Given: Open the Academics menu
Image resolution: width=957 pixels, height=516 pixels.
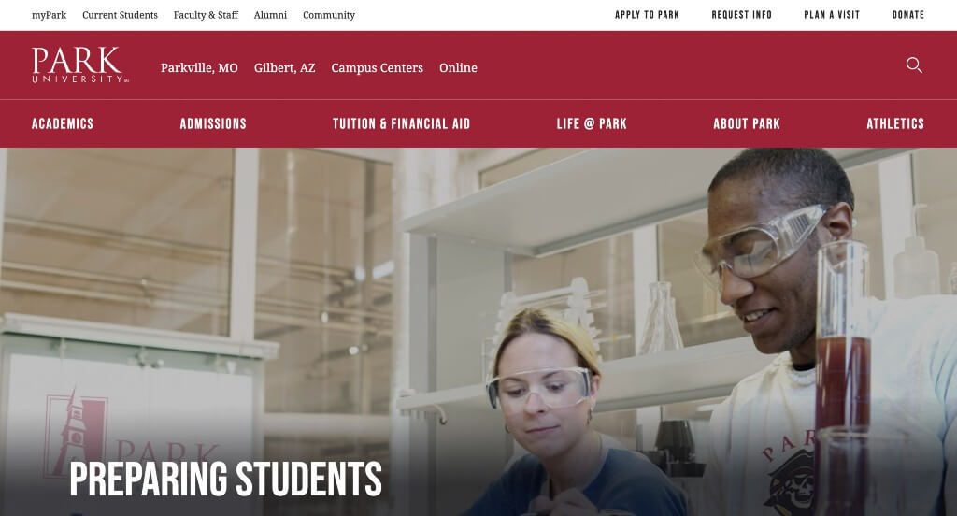Looking at the screenshot, I should pyautogui.click(x=63, y=124).
